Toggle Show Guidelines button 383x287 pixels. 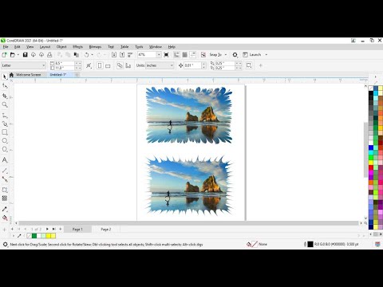193,55
